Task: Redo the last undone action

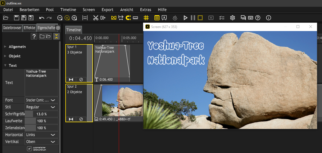Action: point(49,18)
